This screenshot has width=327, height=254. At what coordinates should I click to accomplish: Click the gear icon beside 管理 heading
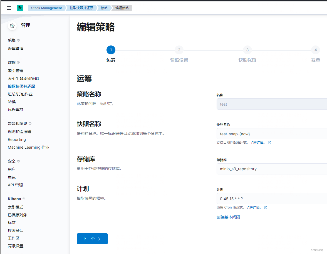coord(12,26)
